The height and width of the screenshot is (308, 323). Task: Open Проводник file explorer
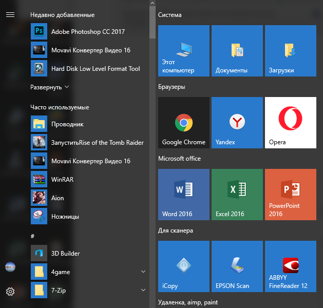(89, 124)
